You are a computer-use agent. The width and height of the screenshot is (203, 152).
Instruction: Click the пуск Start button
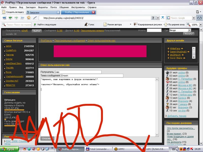pos(9,149)
